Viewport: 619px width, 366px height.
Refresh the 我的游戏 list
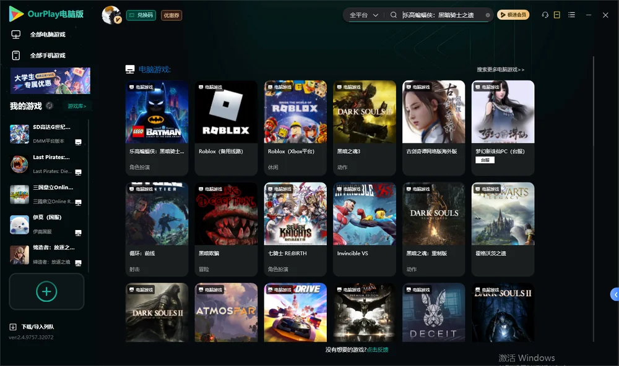tap(50, 106)
